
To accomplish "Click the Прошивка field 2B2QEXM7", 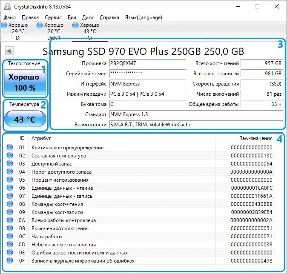I will click(147, 63).
